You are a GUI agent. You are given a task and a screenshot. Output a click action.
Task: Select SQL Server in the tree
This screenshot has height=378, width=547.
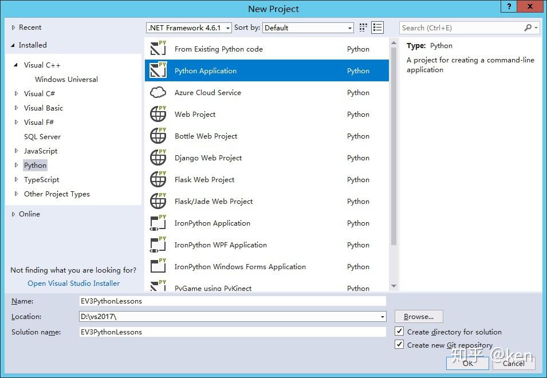(x=42, y=137)
